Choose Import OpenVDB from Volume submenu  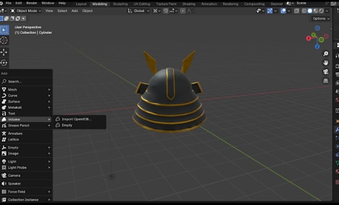[x=79, y=119]
